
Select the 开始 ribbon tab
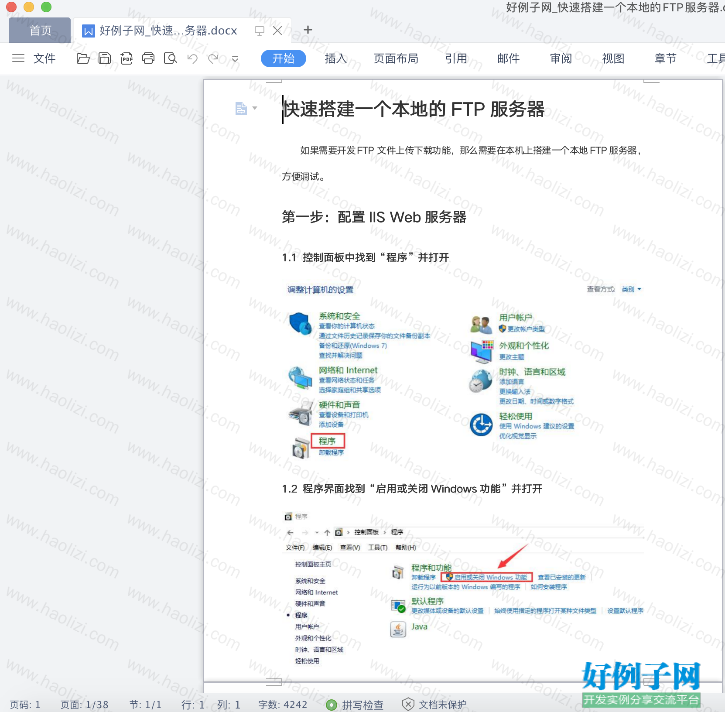click(x=284, y=58)
